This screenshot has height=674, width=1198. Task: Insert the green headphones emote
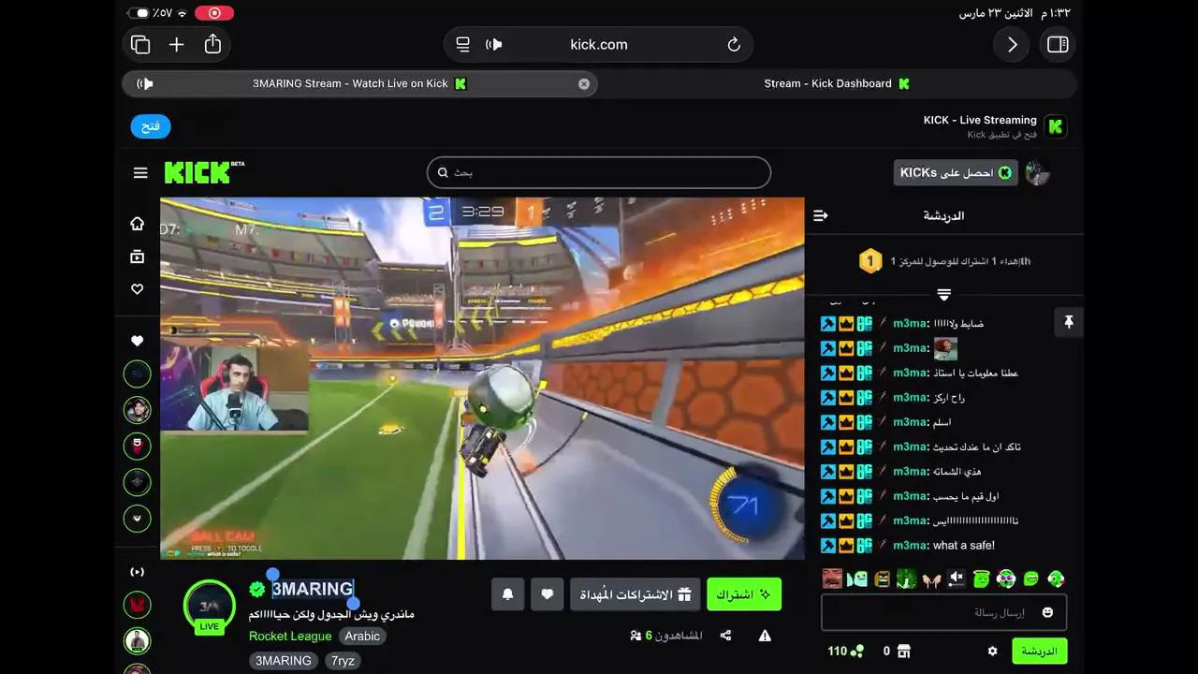click(x=1055, y=579)
